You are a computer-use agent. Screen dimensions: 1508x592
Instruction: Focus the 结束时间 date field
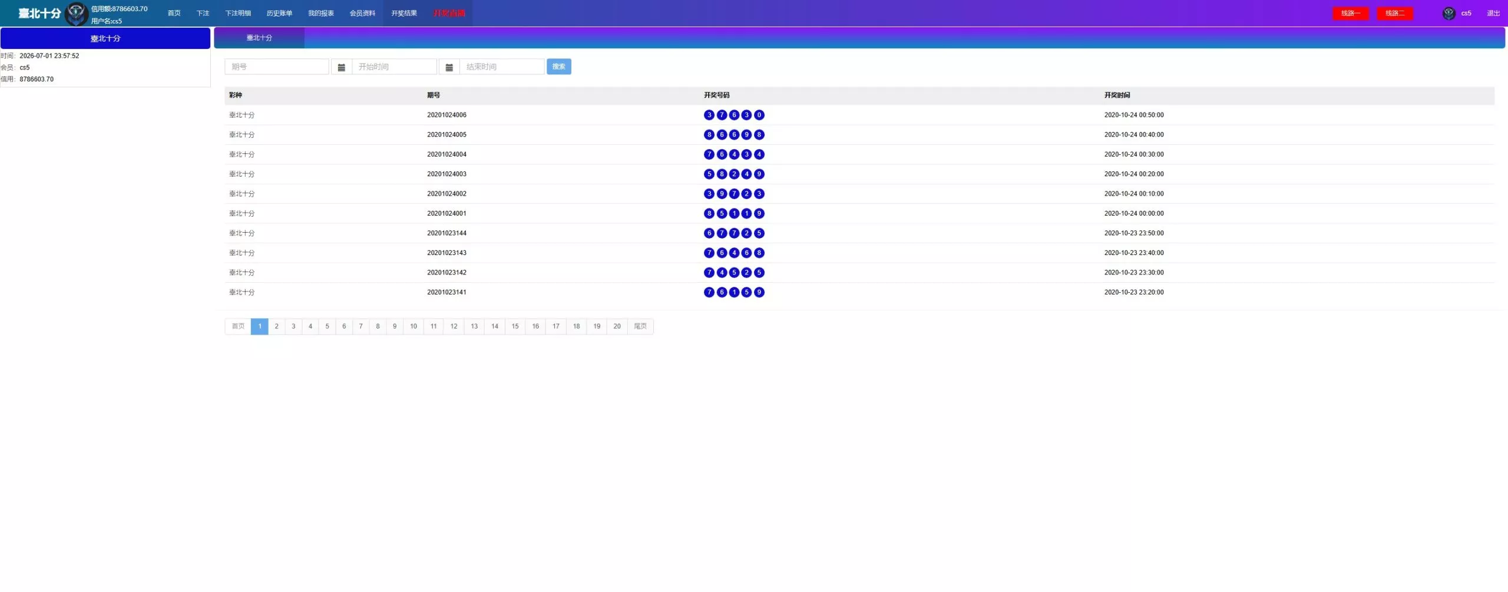[502, 67]
